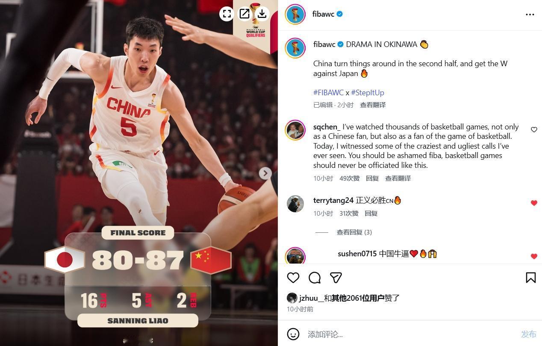Save post with bookmark icon
The width and height of the screenshot is (542, 346).
(x=530, y=278)
